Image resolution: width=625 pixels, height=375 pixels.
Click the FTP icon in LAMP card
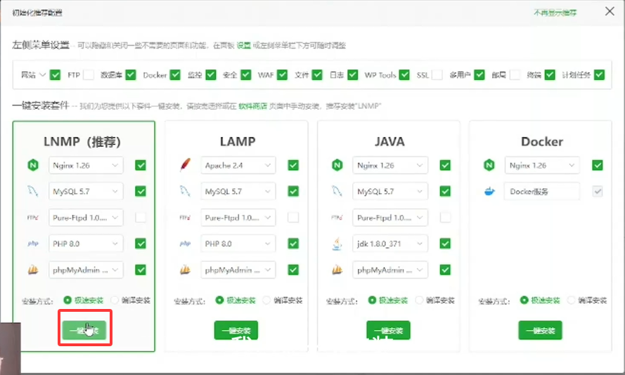(x=186, y=218)
